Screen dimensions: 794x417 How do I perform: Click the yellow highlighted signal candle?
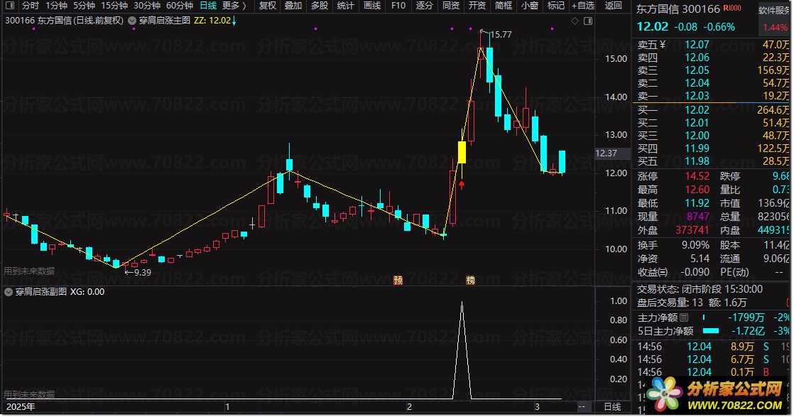pyautogui.click(x=462, y=152)
